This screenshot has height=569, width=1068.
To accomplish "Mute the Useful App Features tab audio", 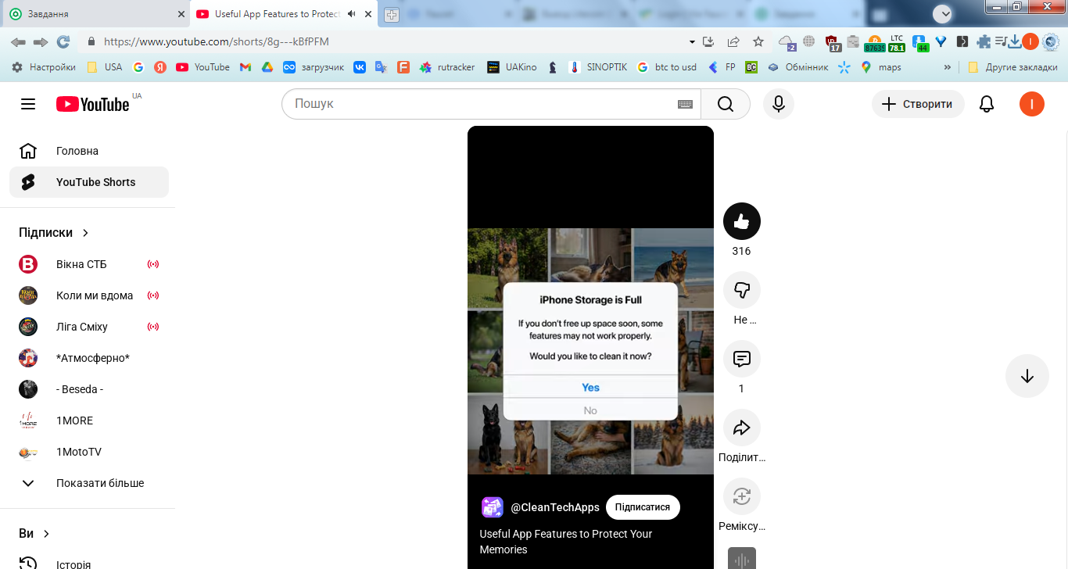I will tap(352, 14).
